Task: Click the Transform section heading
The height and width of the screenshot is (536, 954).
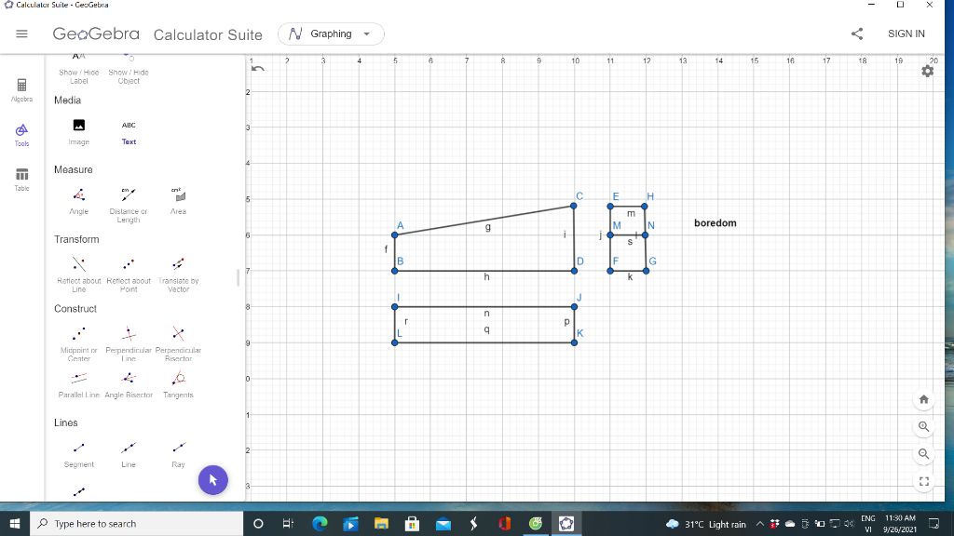Action: point(76,239)
